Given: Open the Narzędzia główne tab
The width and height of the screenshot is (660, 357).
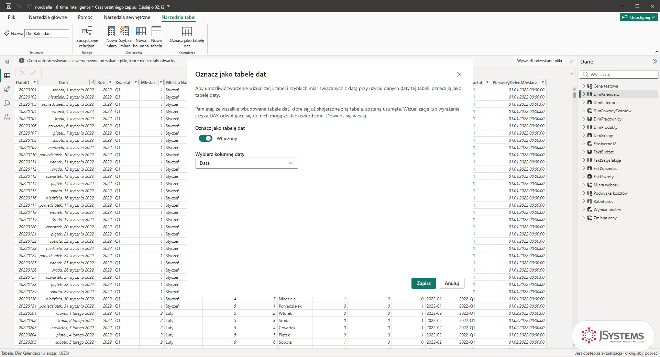Looking at the screenshot, I should 48,17.
